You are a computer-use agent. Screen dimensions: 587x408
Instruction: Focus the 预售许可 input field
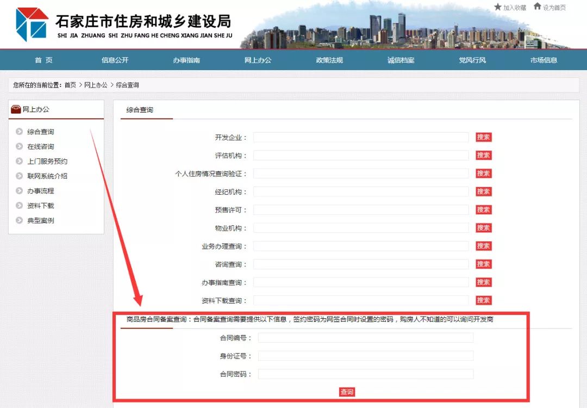point(361,210)
